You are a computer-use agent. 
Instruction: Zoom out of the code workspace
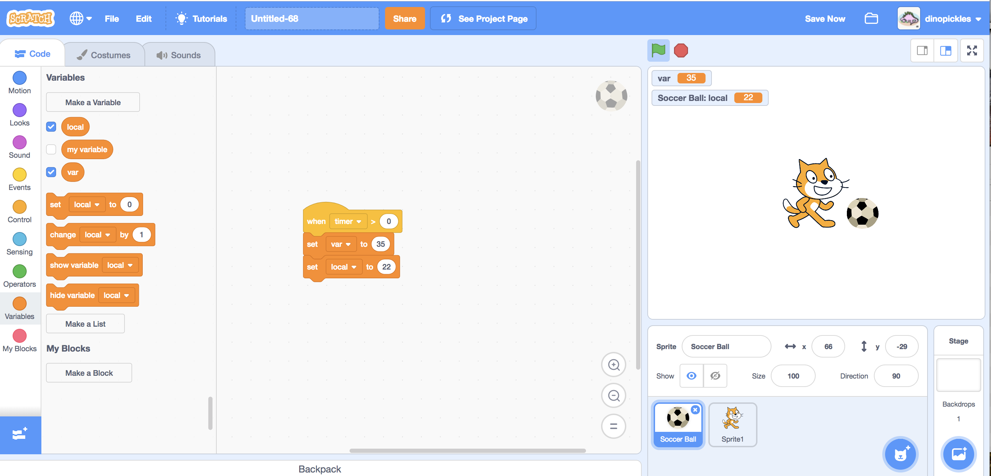613,395
